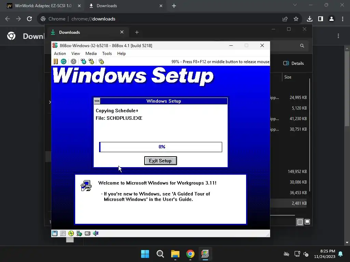Viewport: 350px width, 262px height.
Task: Close the WinWorld Chrome tab
Action: (x=79, y=6)
